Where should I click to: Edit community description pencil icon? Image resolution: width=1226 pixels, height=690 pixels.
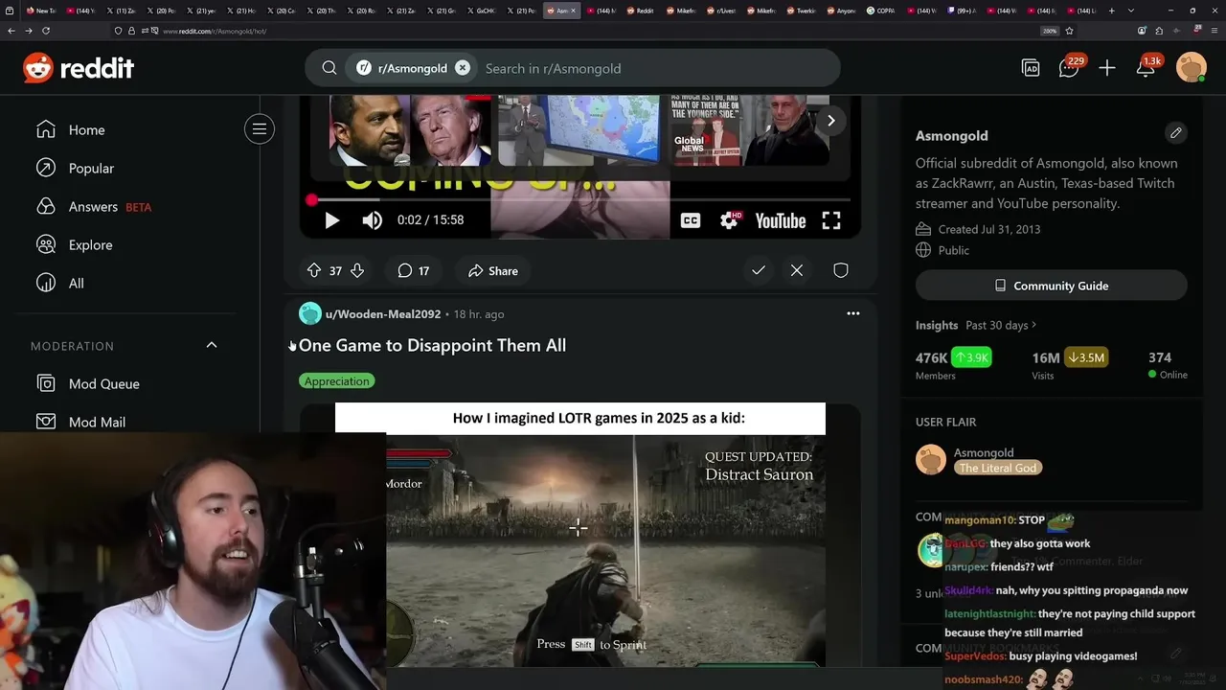1175,133
